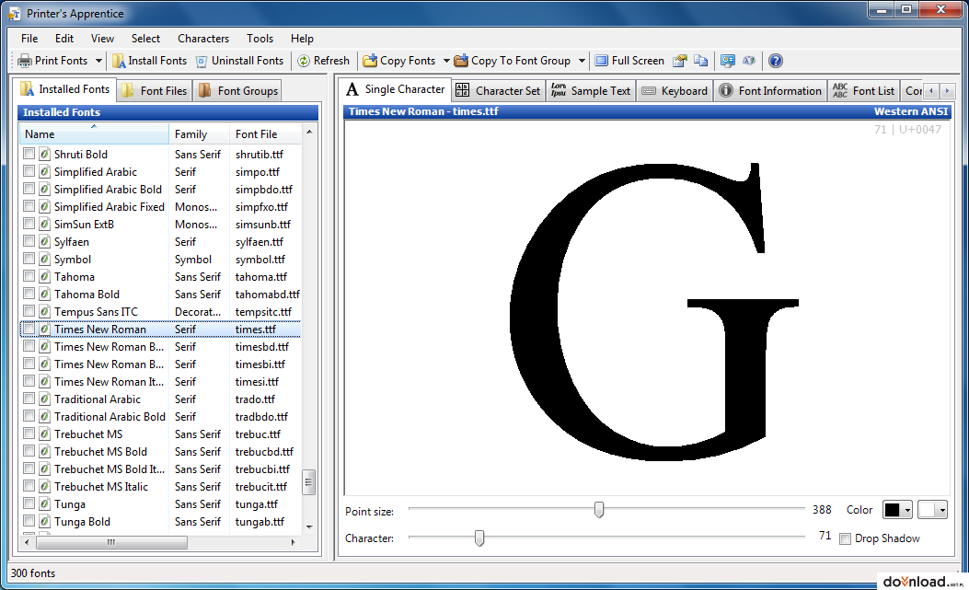Click the font icon beside Tahoma Bold

tap(44, 295)
